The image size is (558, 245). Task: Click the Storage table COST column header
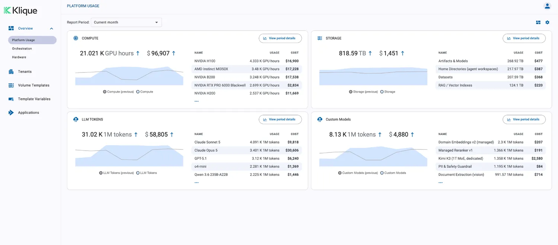[539, 53]
